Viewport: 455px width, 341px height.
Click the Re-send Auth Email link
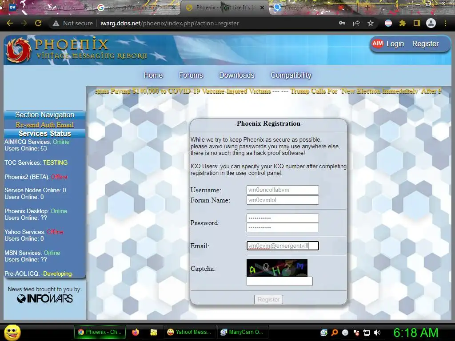[45, 125]
